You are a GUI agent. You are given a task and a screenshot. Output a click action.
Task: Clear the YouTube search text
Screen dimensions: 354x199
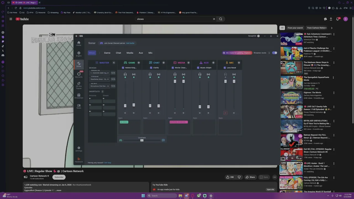point(214,19)
